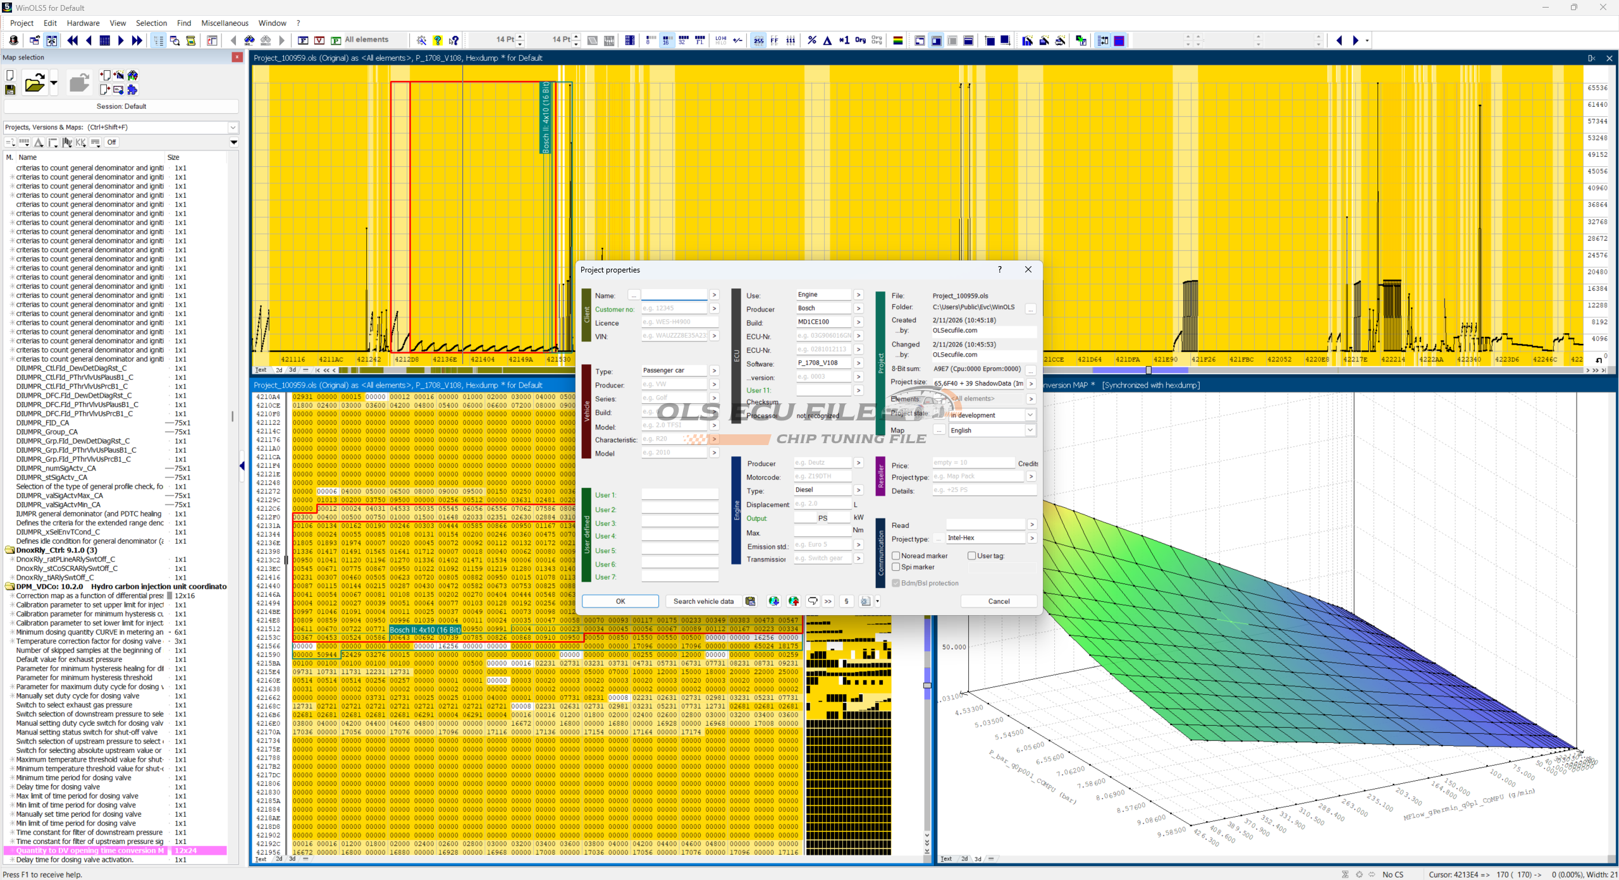Check the User tag checkbox
Image resolution: width=1619 pixels, height=880 pixels.
[x=971, y=556]
